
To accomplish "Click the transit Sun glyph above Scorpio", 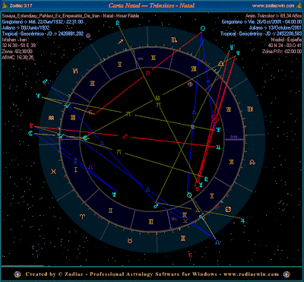I will 203,28.
